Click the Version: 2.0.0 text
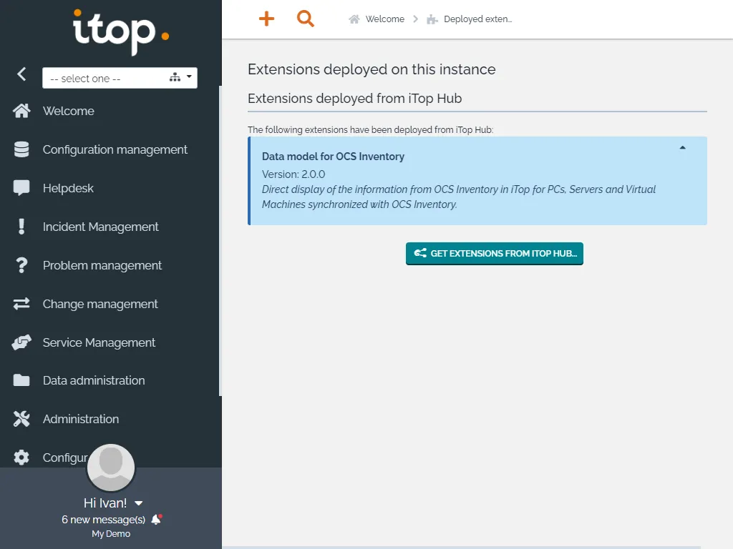Screen dimensions: 733x549 click(293, 174)
